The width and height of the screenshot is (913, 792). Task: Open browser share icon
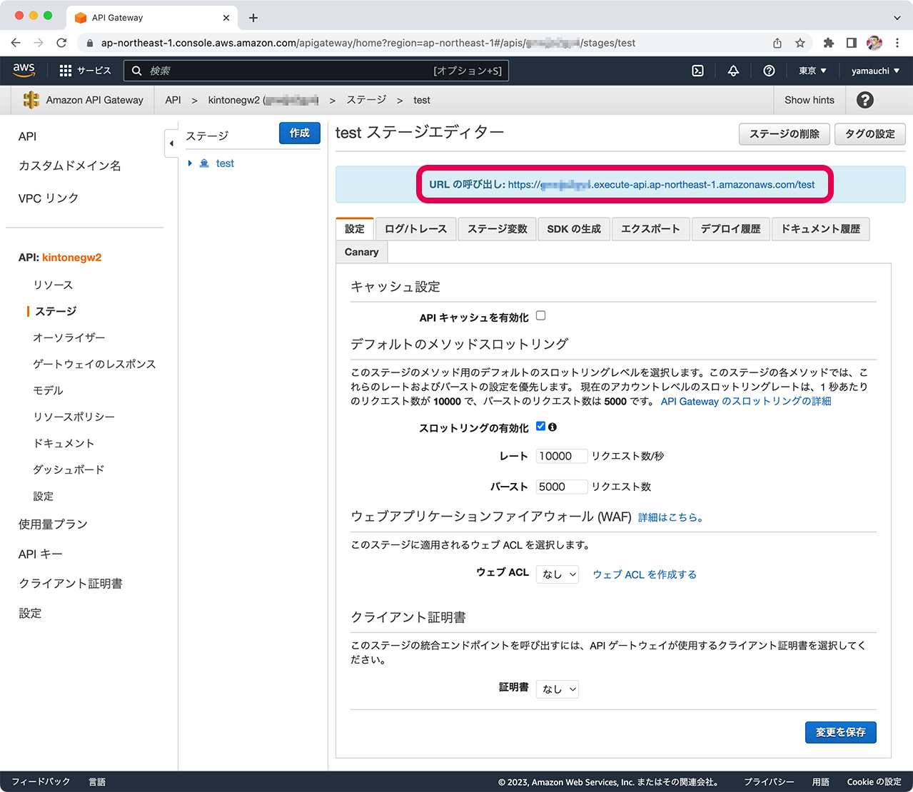click(x=777, y=43)
